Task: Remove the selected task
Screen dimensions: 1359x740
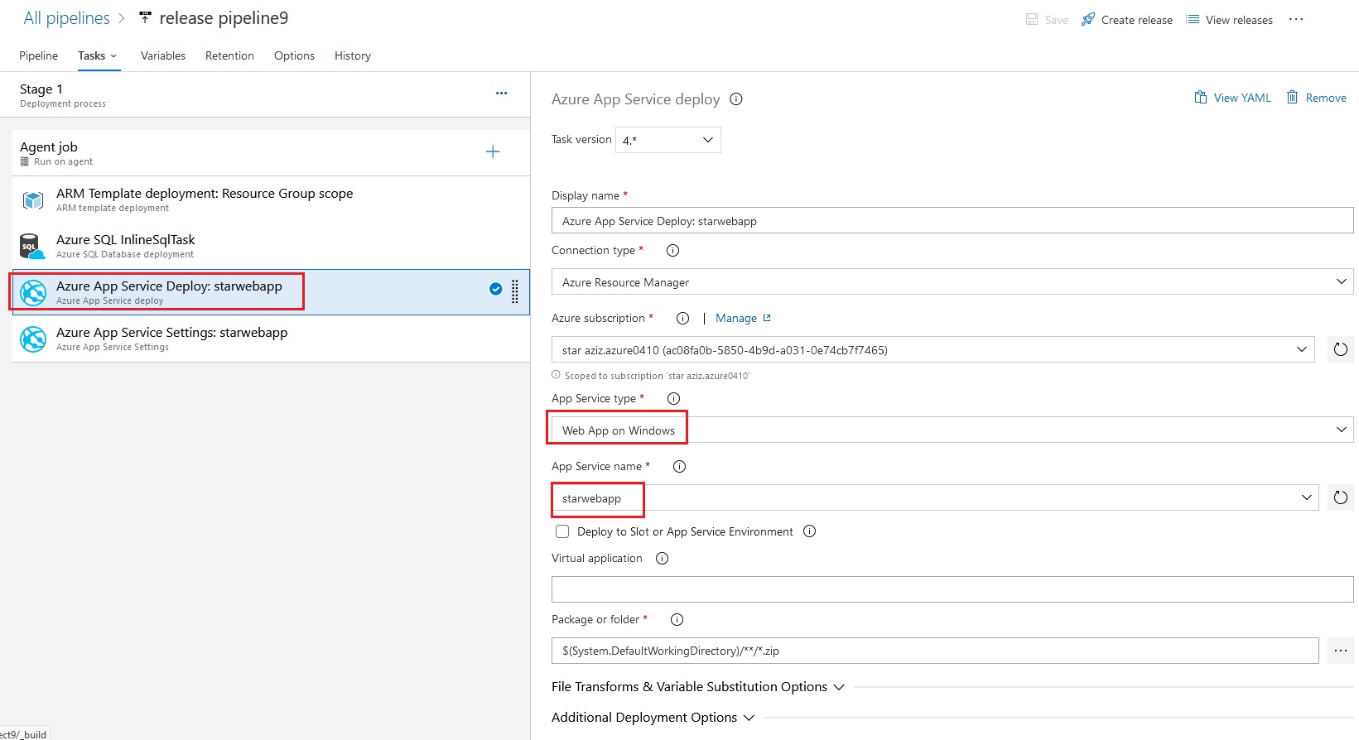Action: tap(1316, 98)
